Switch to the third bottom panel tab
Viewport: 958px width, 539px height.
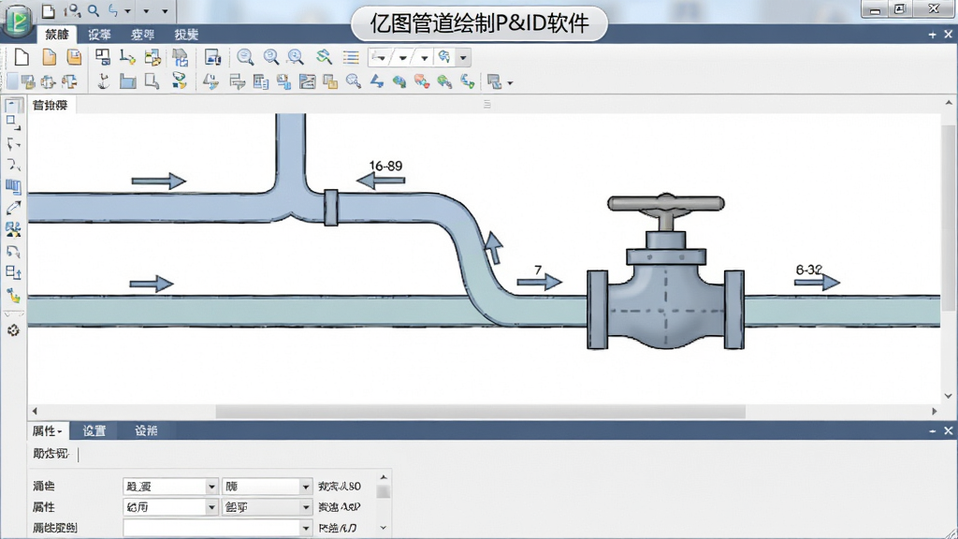(146, 431)
